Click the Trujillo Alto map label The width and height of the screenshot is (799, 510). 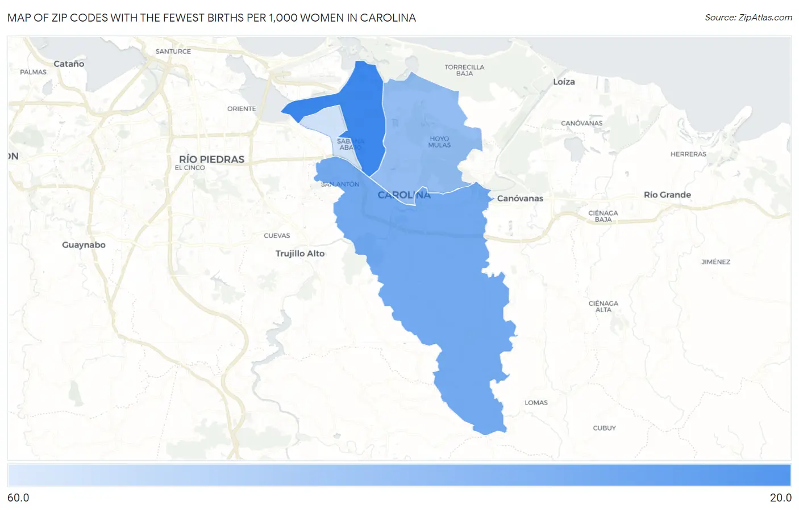(300, 254)
